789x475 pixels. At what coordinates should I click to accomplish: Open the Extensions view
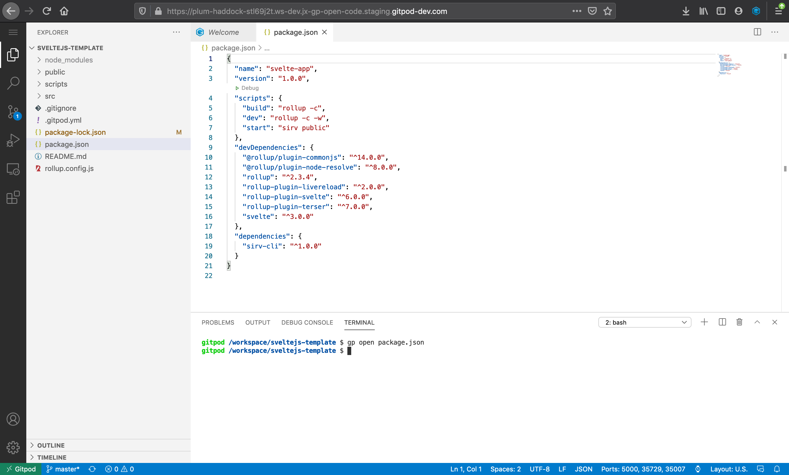pos(13,198)
